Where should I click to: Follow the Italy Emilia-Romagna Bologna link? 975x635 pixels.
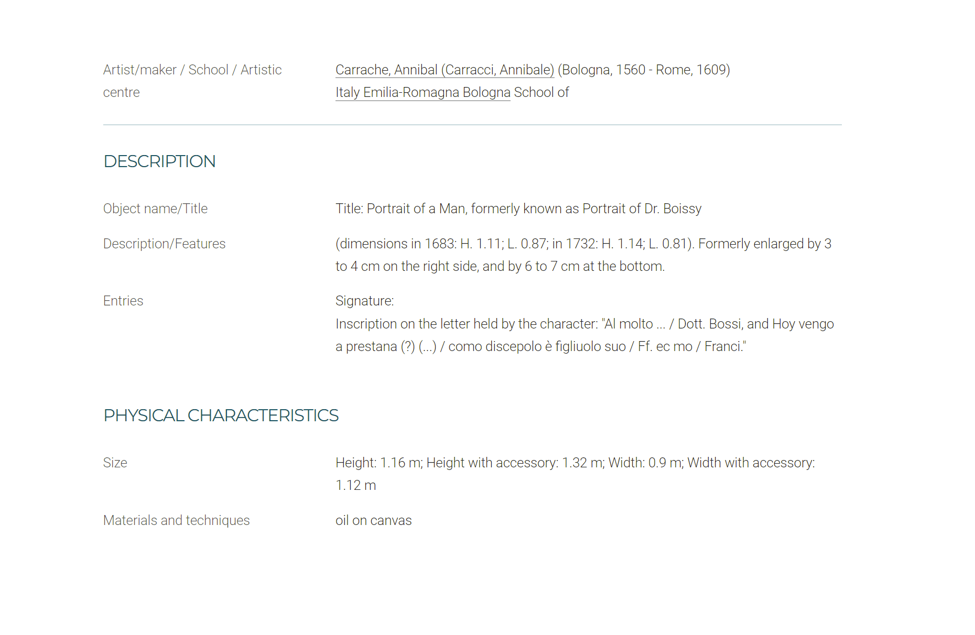422,92
